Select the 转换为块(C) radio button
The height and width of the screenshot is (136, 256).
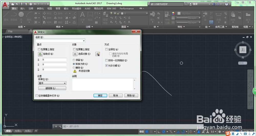tap(74, 64)
